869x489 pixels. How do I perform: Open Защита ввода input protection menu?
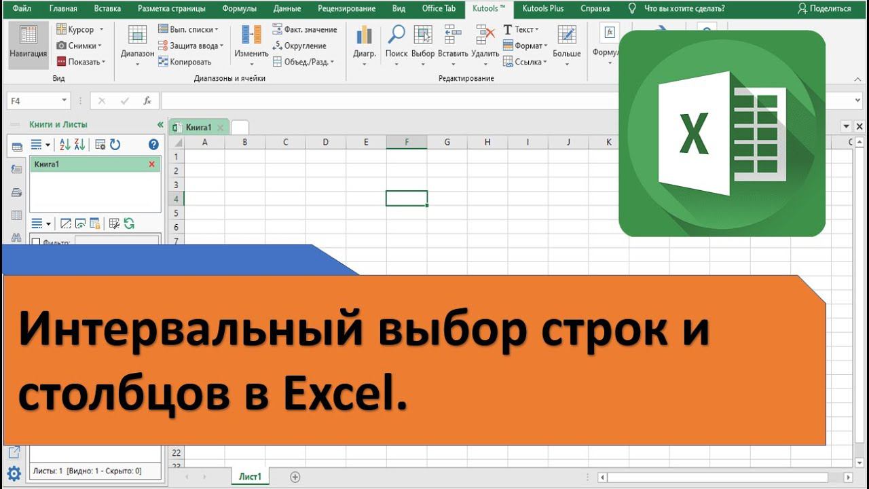tap(190, 46)
